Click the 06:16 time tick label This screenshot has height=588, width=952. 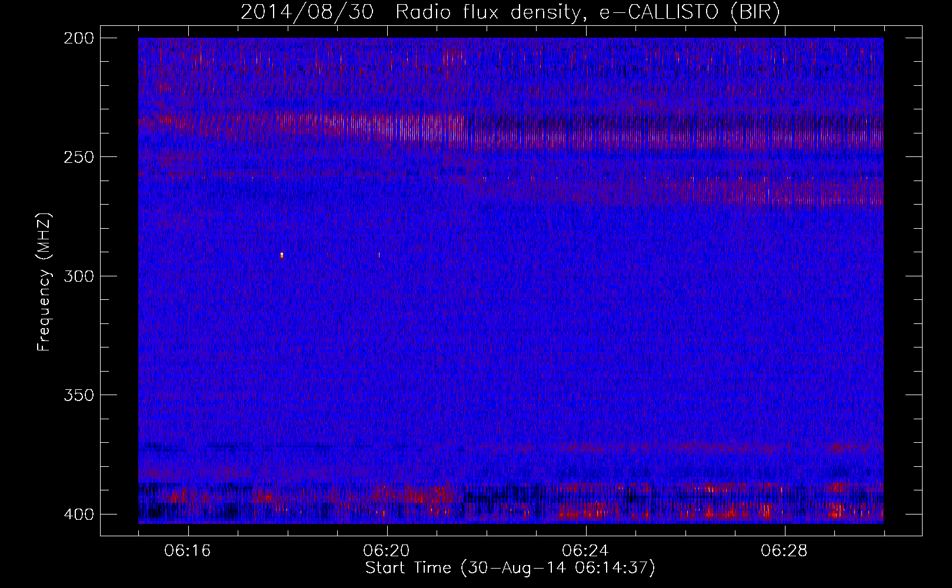[x=188, y=550]
